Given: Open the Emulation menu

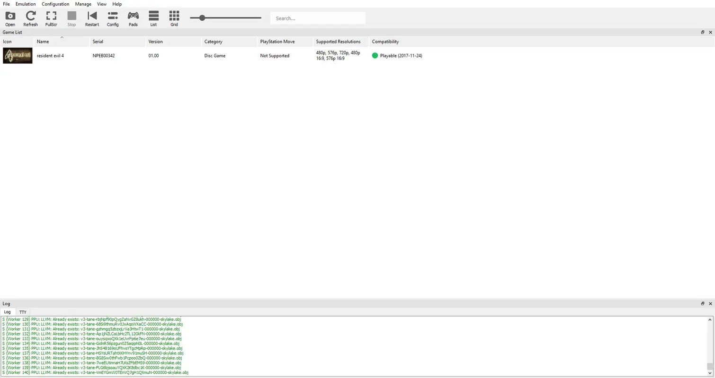Looking at the screenshot, I should pyautogui.click(x=25, y=4).
